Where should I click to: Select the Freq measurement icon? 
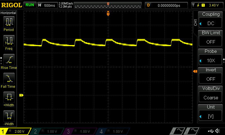(x=8, y=41)
